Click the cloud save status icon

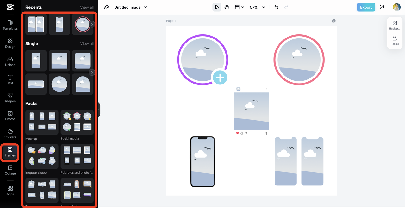[107, 7]
